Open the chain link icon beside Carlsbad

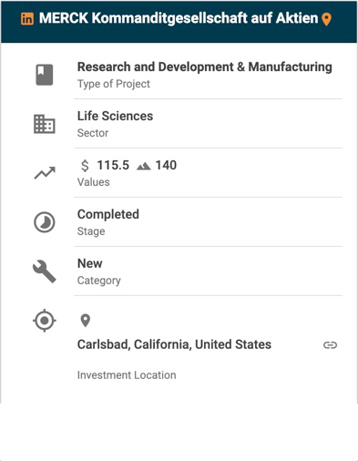330,345
